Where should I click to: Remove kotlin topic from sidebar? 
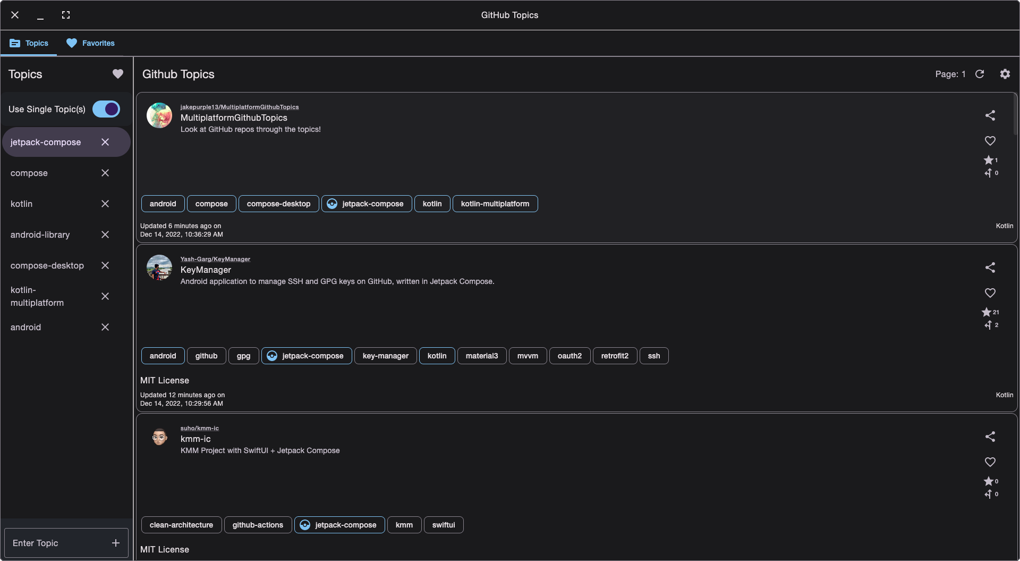click(105, 204)
